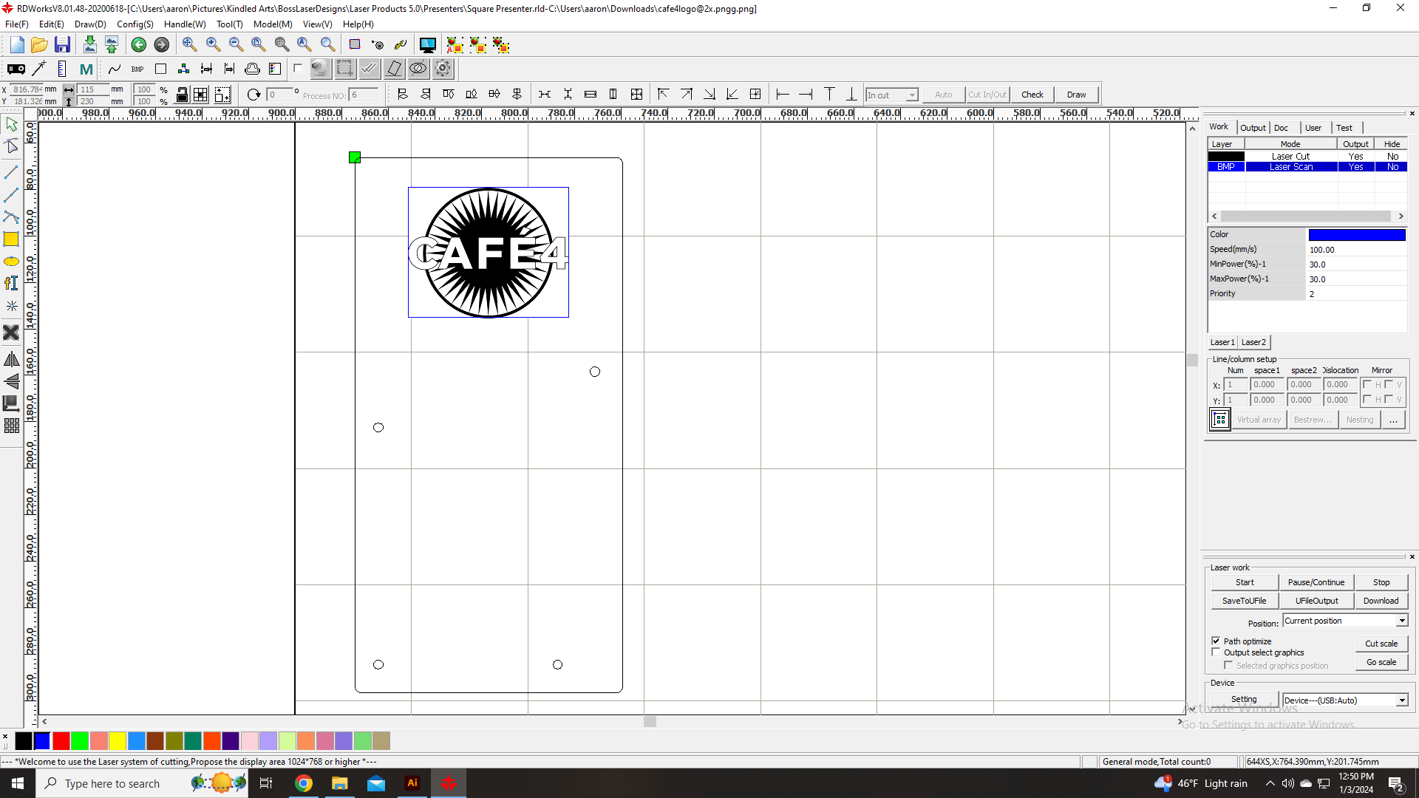Select the Text tool in sidebar
This screenshot has height=798, width=1419.
pyautogui.click(x=11, y=284)
